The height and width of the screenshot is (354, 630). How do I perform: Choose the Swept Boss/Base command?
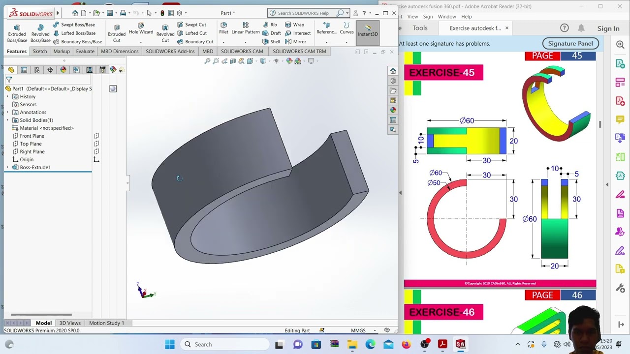click(x=73, y=25)
